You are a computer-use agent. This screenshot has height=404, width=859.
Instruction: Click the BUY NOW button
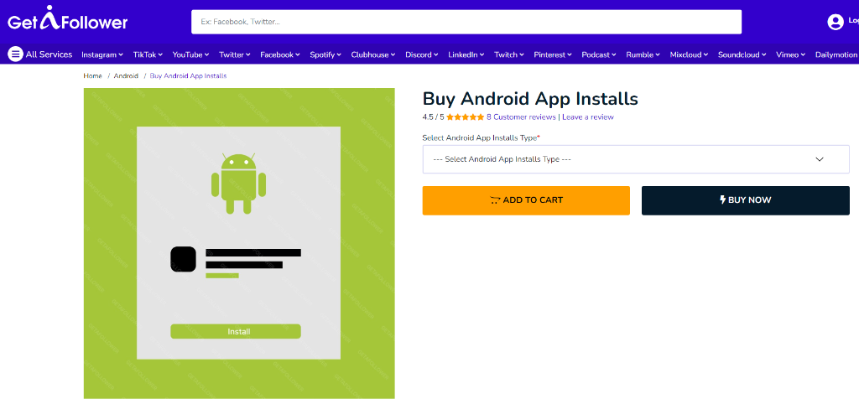[746, 200]
